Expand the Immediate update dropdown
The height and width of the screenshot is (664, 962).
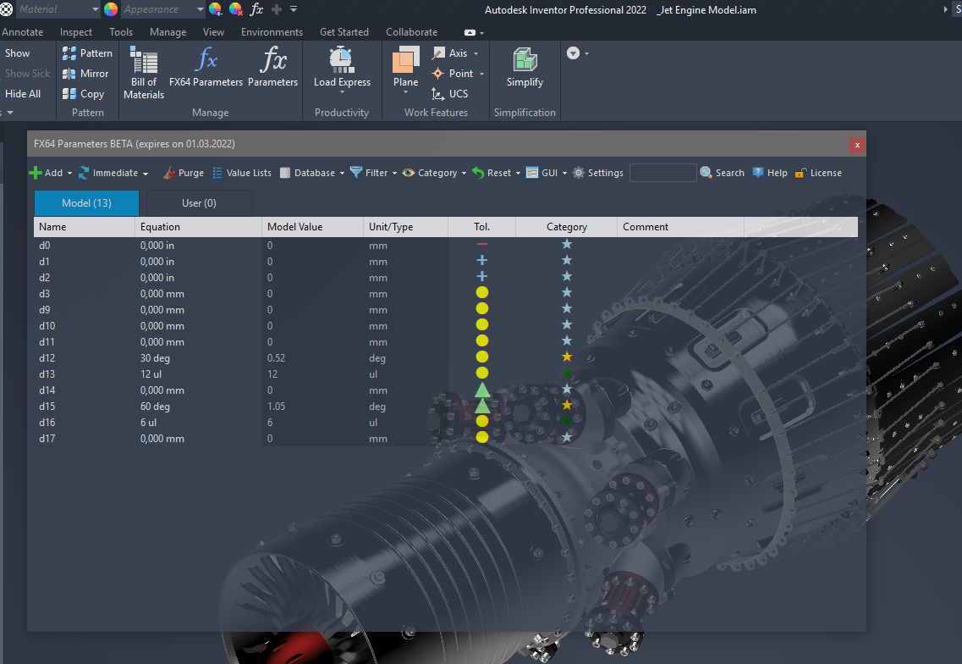click(146, 174)
